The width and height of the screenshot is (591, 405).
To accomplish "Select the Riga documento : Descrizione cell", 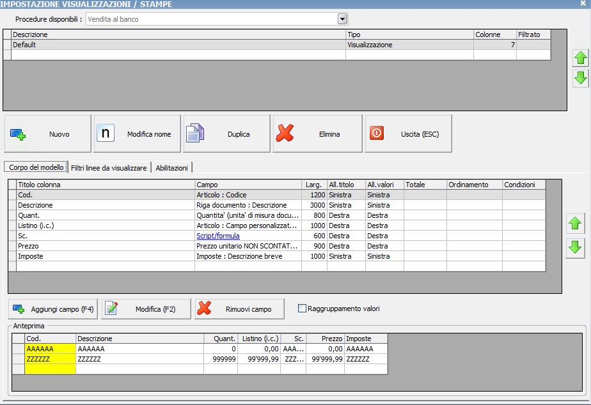I will click(x=248, y=205).
